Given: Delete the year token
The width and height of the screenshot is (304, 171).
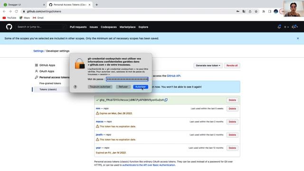Looking at the screenshot, I should pyautogui.click(x=232, y=148).
